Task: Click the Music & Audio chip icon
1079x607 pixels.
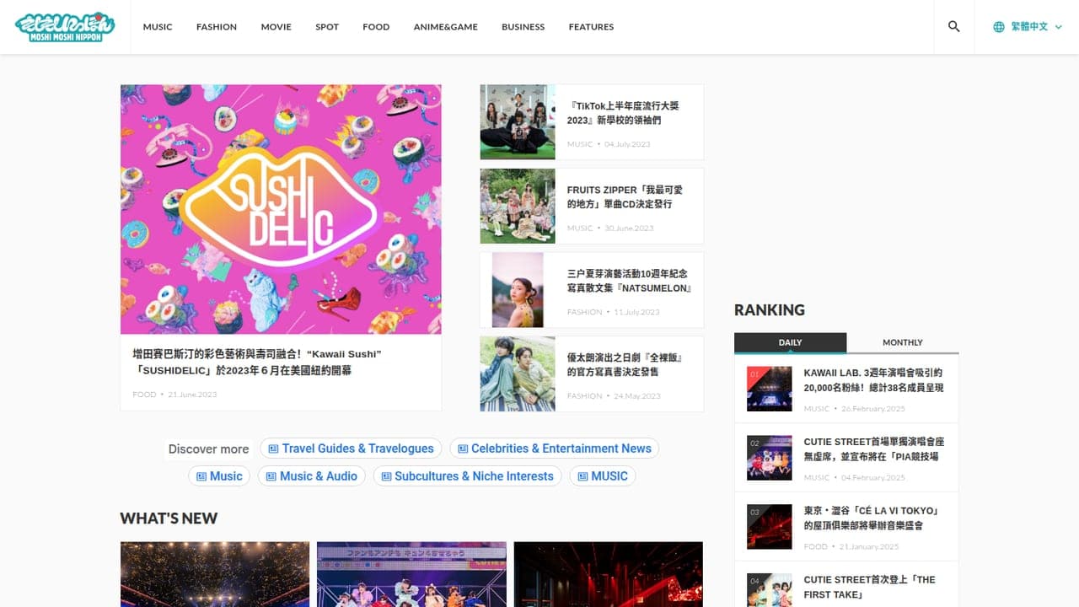Action: [x=271, y=476]
